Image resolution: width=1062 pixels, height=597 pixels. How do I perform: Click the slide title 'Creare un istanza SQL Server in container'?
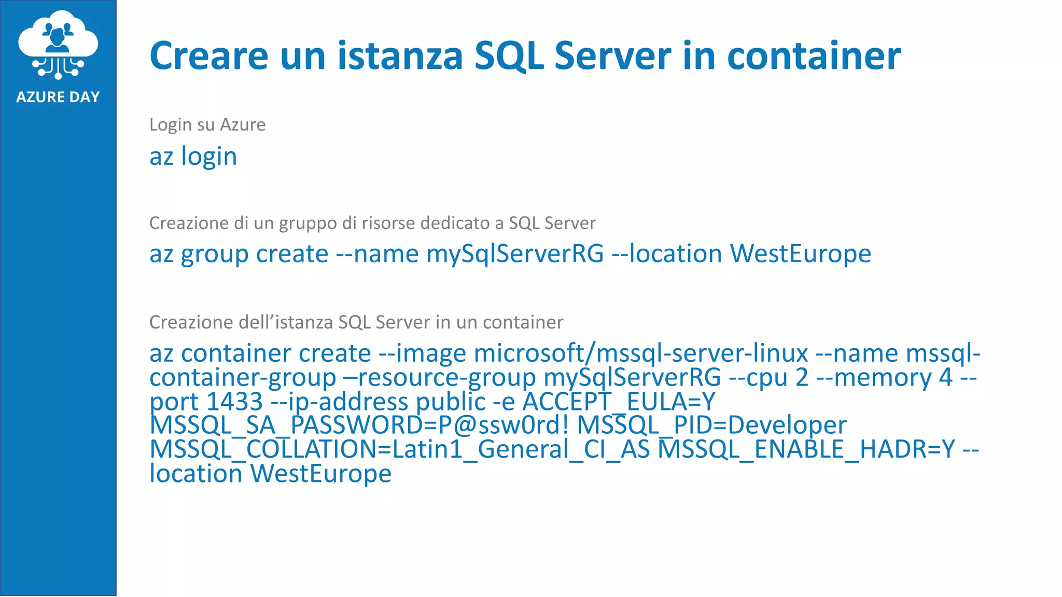tap(525, 56)
